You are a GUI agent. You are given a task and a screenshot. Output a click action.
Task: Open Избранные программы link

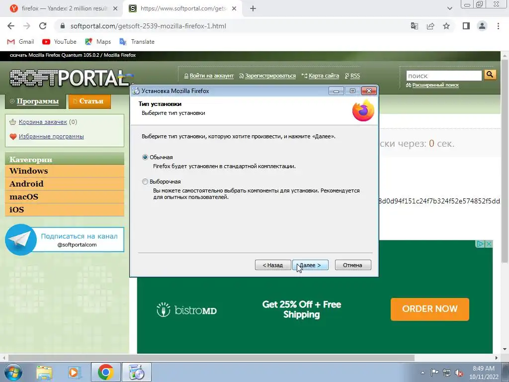[51, 136]
